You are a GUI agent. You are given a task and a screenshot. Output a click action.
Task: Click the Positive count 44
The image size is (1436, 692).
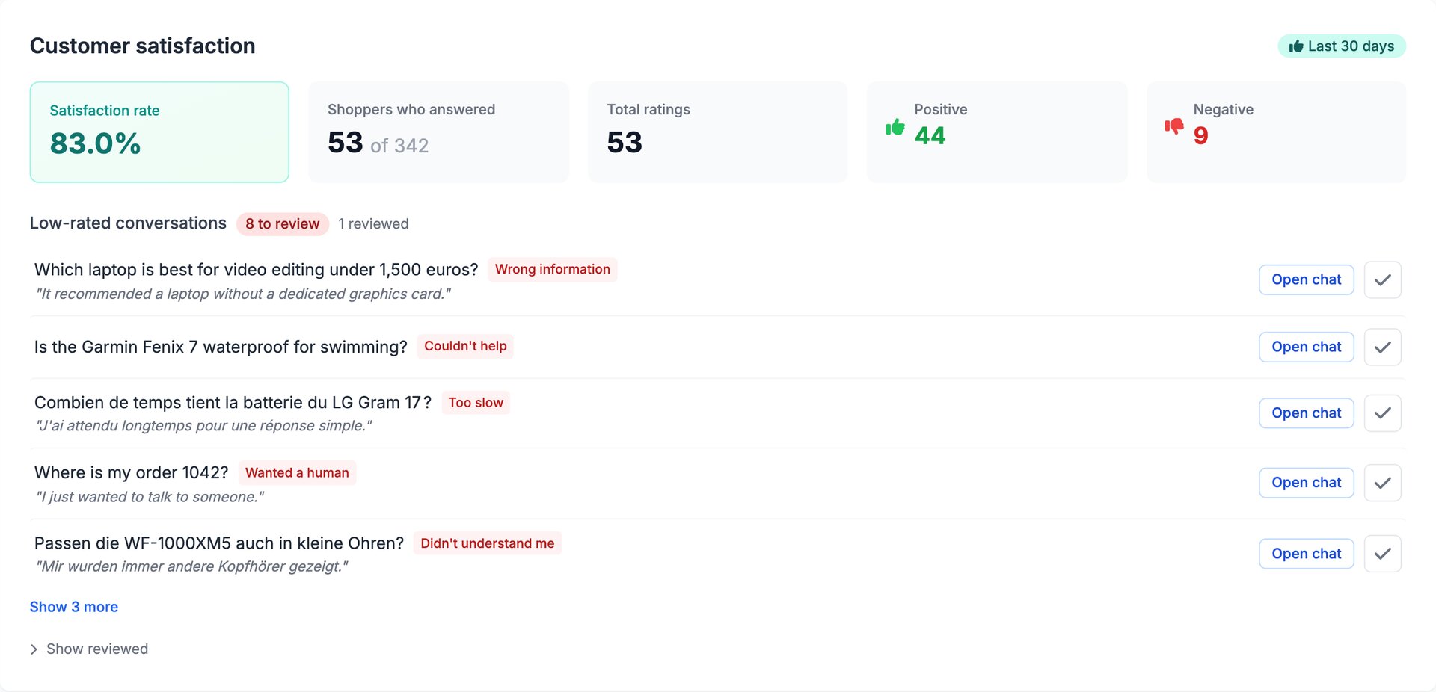point(930,136)
